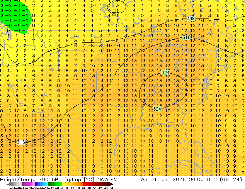Select the '[gdmp]' unit label
Image resolution: width=245 pixels, height=189 pixels.
click(74, 180)
